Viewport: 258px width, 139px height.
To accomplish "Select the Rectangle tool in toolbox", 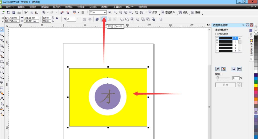I will 2,62.
